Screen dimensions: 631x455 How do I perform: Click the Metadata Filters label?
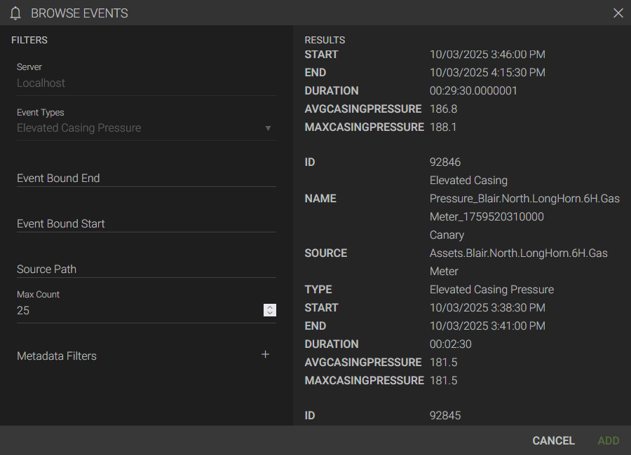click(57, 356)
